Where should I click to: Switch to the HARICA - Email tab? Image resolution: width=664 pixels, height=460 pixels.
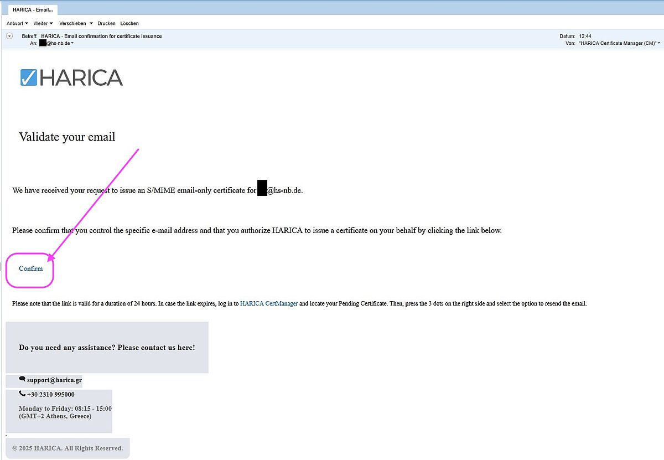coord(33,10)
